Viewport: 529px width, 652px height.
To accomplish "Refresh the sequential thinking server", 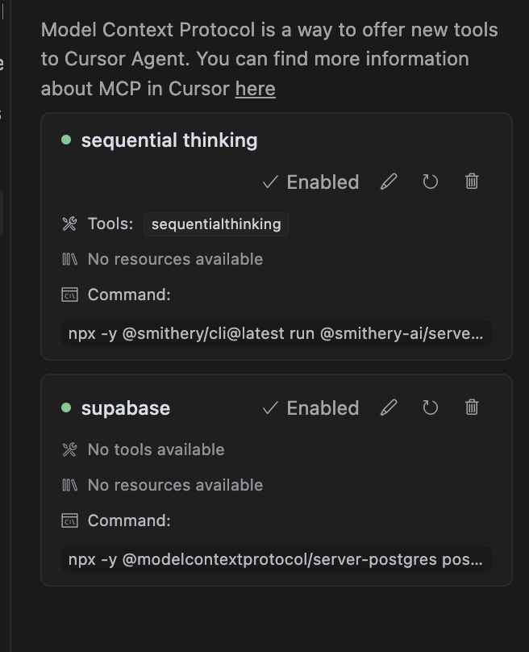I will coord(430,182).
